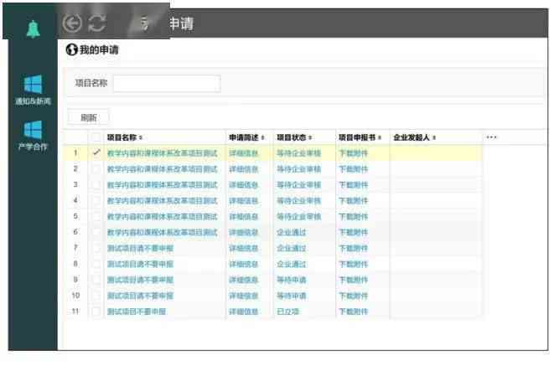
Task: Sort by the 项目状态 column header
Action: pyautogui.click(x=294, y=137)
